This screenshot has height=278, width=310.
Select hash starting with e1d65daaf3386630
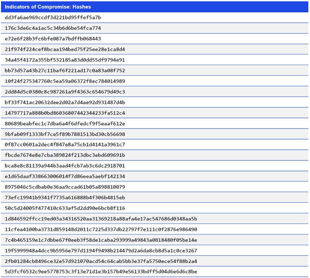point(65,176)
